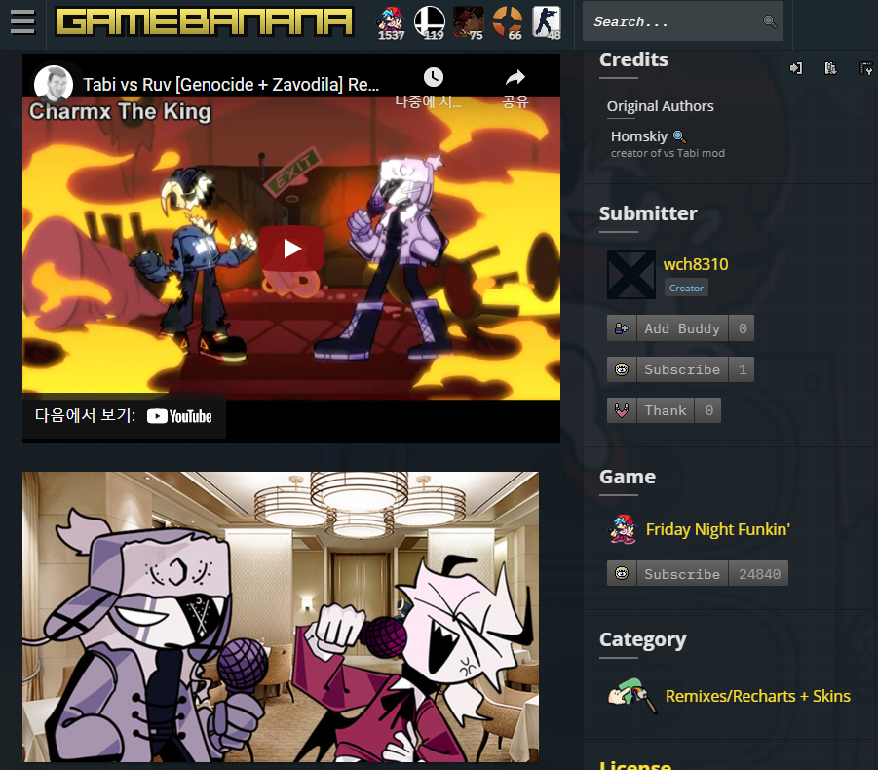Click the Watch later clock icon

(x=433, y=77)
